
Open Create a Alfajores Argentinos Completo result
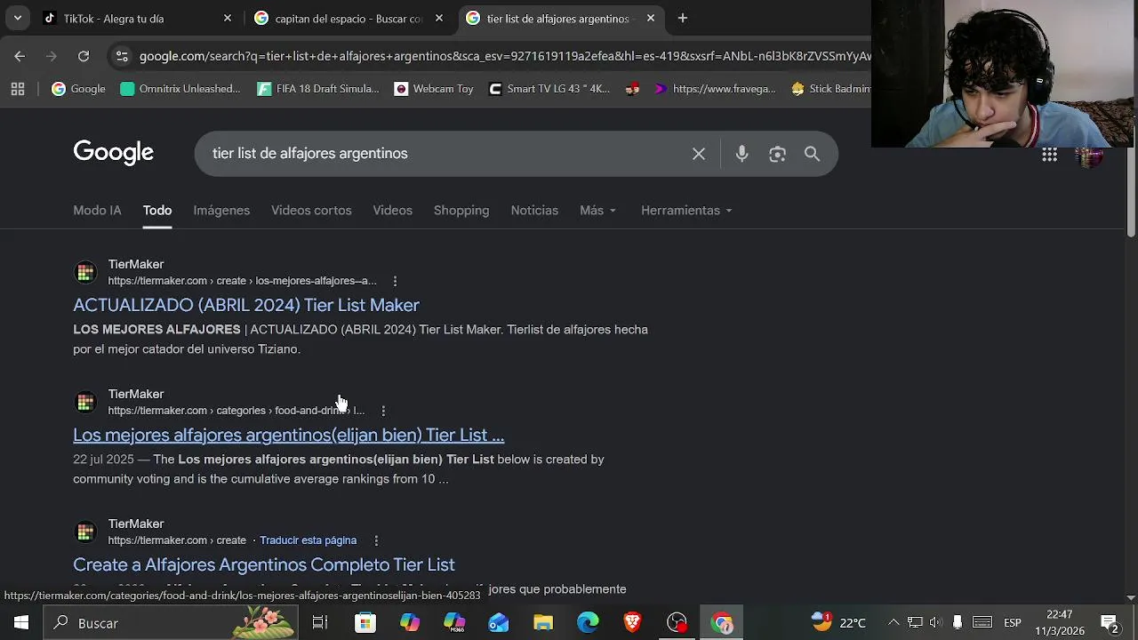point(264,564)
